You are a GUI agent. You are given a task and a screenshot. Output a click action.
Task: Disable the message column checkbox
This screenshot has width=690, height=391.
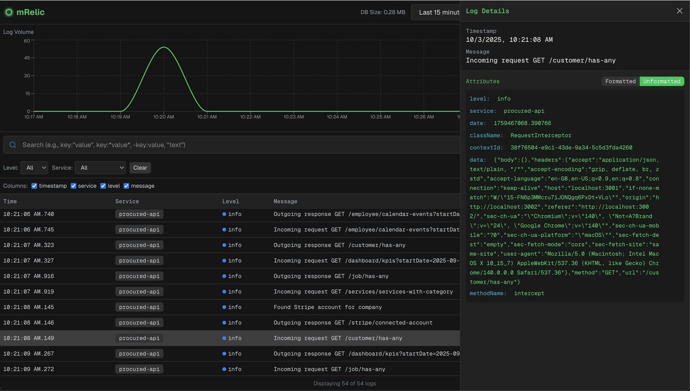click(x=126, y=186)
